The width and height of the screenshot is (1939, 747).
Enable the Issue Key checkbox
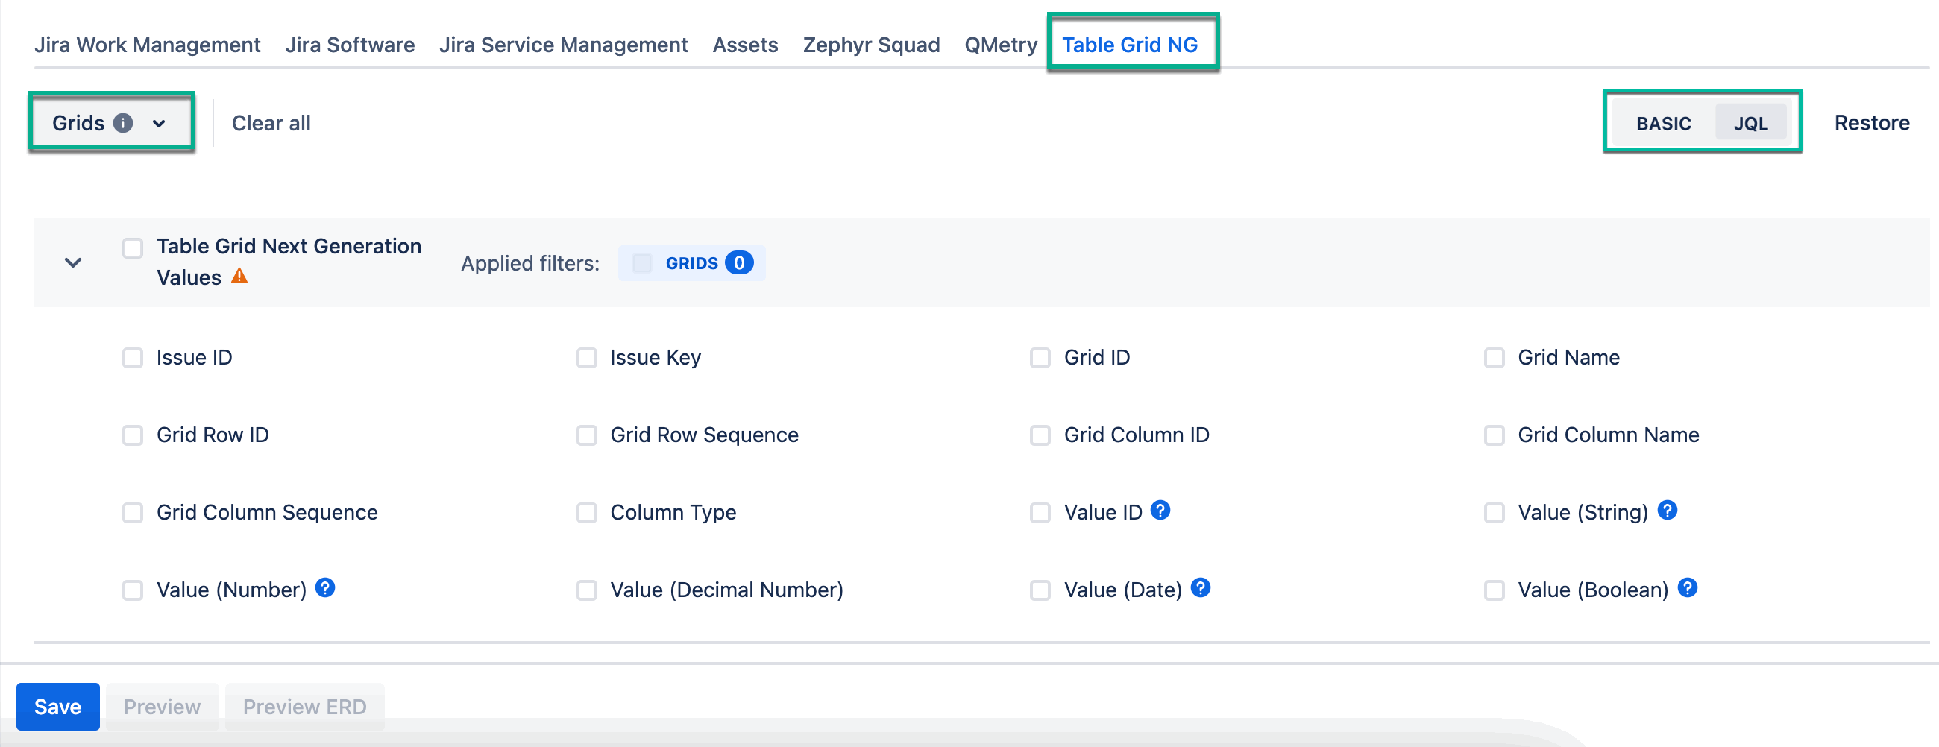587,358
